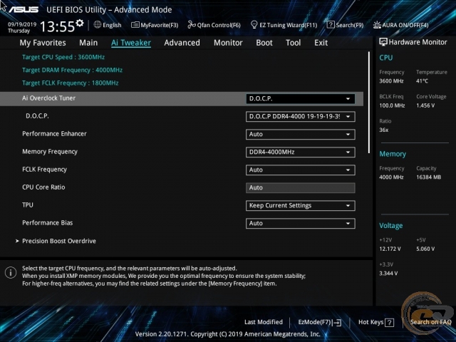Click the Version 2.20.1271 copyright text
456x342 pixels.
(228, 334)
